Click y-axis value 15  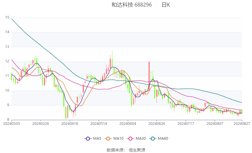7,17
